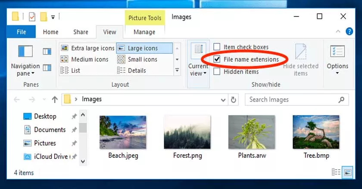The image size is (362, 189).
Task: Open address bar previous locations dropdown
Action: click(x=223, y=100)
